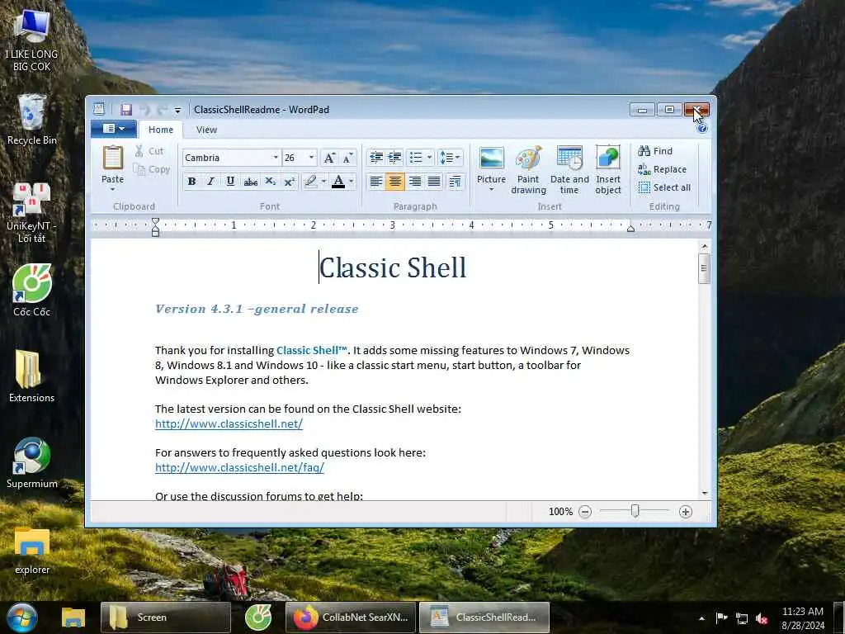Click the bullet list icon
This screenshot has width=845, height=634.
[416, 158]
